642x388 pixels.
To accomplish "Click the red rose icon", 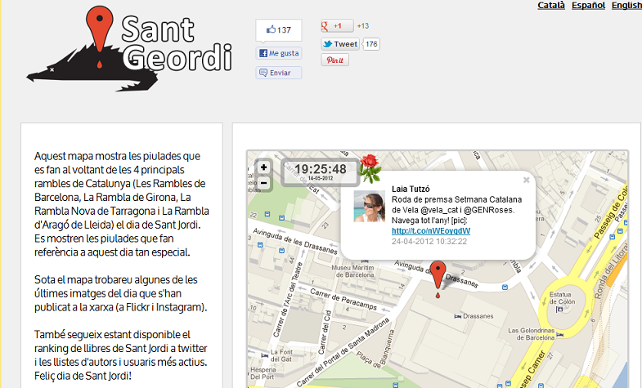I will tap(370, 168).
